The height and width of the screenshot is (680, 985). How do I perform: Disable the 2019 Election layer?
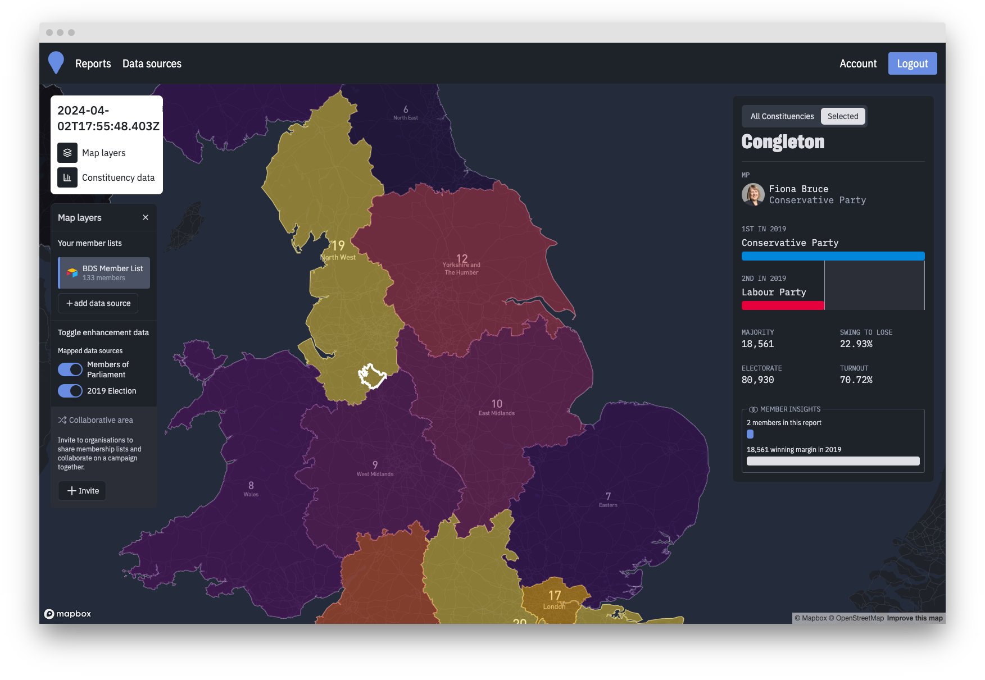coord(70,391)
